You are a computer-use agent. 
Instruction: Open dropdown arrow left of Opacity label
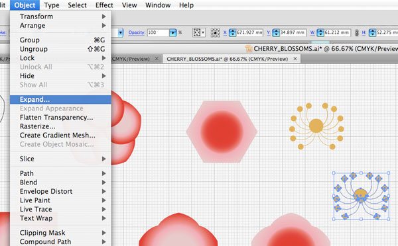[121, 32]
